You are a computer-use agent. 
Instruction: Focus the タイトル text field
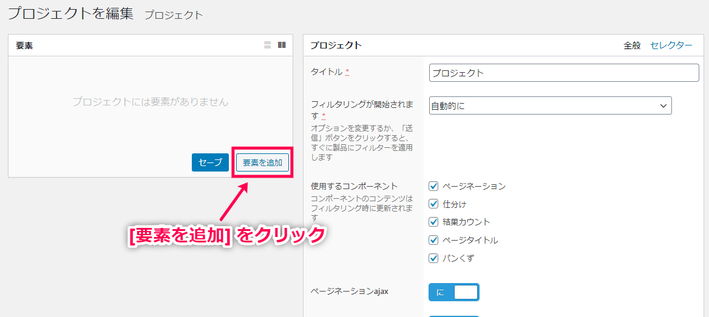pyautogui.click(x=564, y=73)
